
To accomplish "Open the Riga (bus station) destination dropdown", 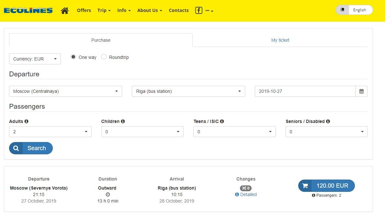I will (188, 91).
